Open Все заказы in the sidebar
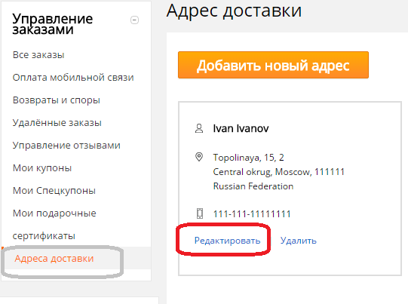Screen dimensions: 408x304 coord(38,55)
